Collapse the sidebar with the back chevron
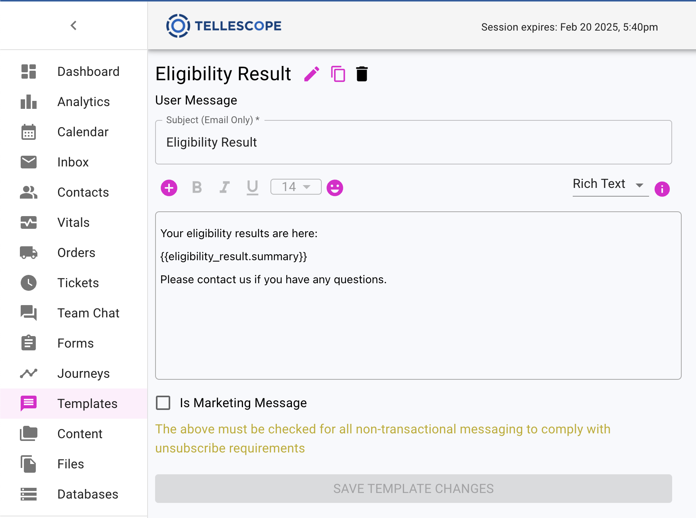This screenshot has width=696, height=518. [74, 25]
